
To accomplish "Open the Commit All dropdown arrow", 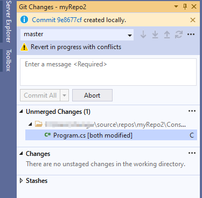I will coord(64,95).
